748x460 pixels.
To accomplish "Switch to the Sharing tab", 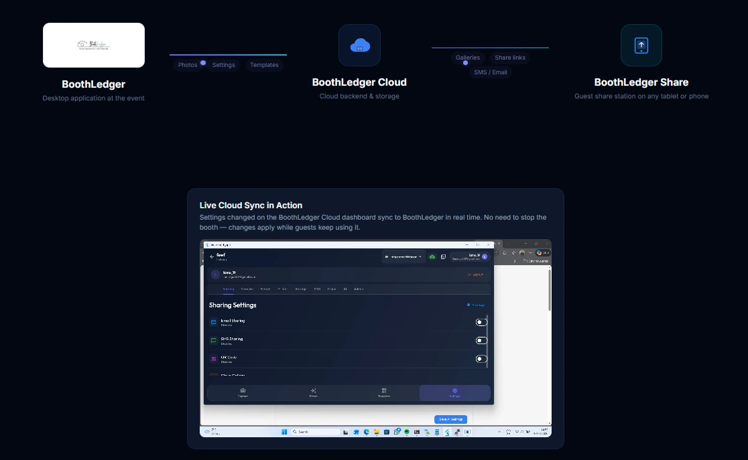I will click(229, 289).
